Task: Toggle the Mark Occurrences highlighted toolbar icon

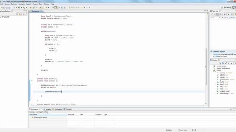Action: tap(56, 7)
